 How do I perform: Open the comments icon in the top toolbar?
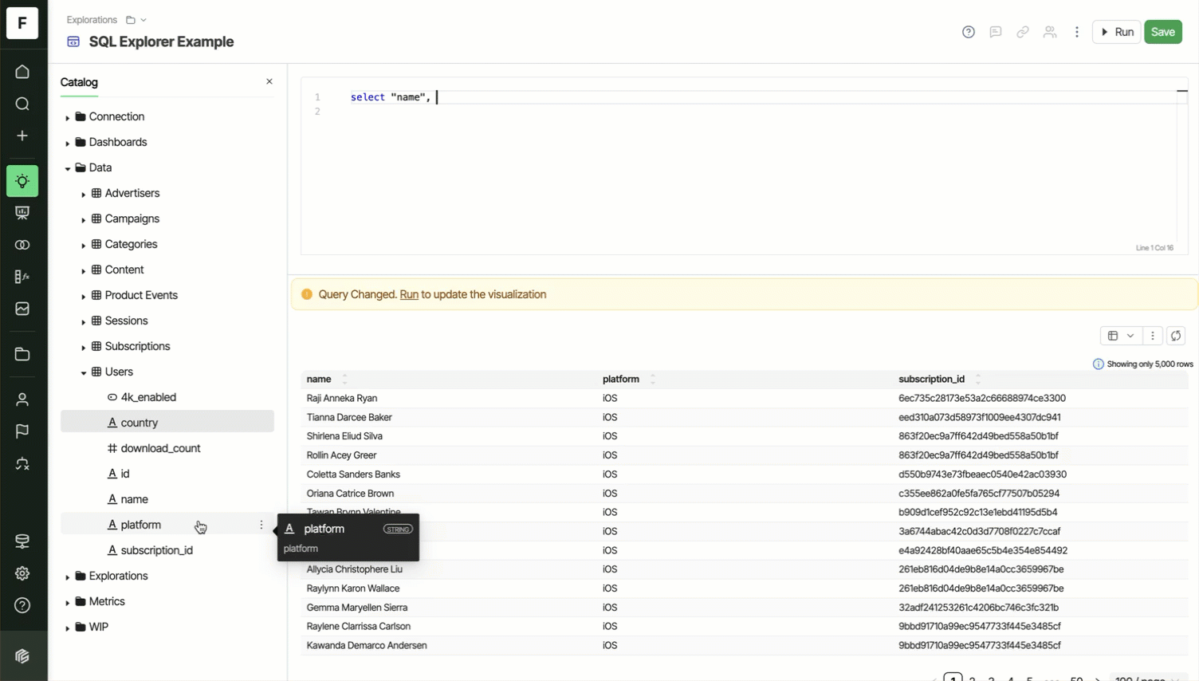click(996, 32)
